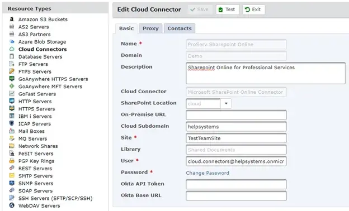Switch to the Basic tab
This screenshot has width=349, height=211.
(126, 28)
